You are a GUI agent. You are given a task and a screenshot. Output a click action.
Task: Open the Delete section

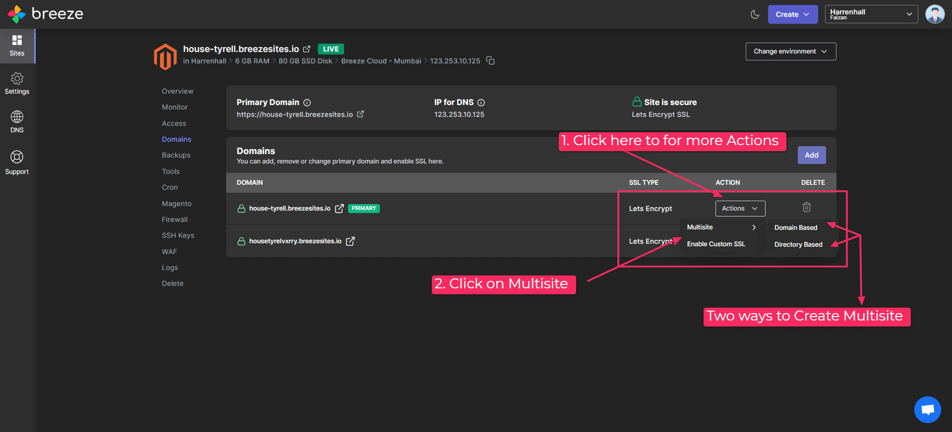point(173,283)
